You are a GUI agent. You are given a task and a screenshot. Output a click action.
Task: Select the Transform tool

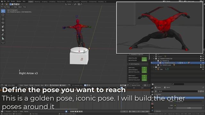coord(3,30)
